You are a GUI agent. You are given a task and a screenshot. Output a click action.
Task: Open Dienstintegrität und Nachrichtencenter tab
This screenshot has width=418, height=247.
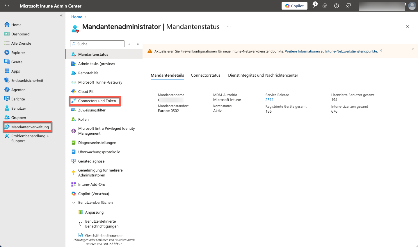[x=263, y=75]
